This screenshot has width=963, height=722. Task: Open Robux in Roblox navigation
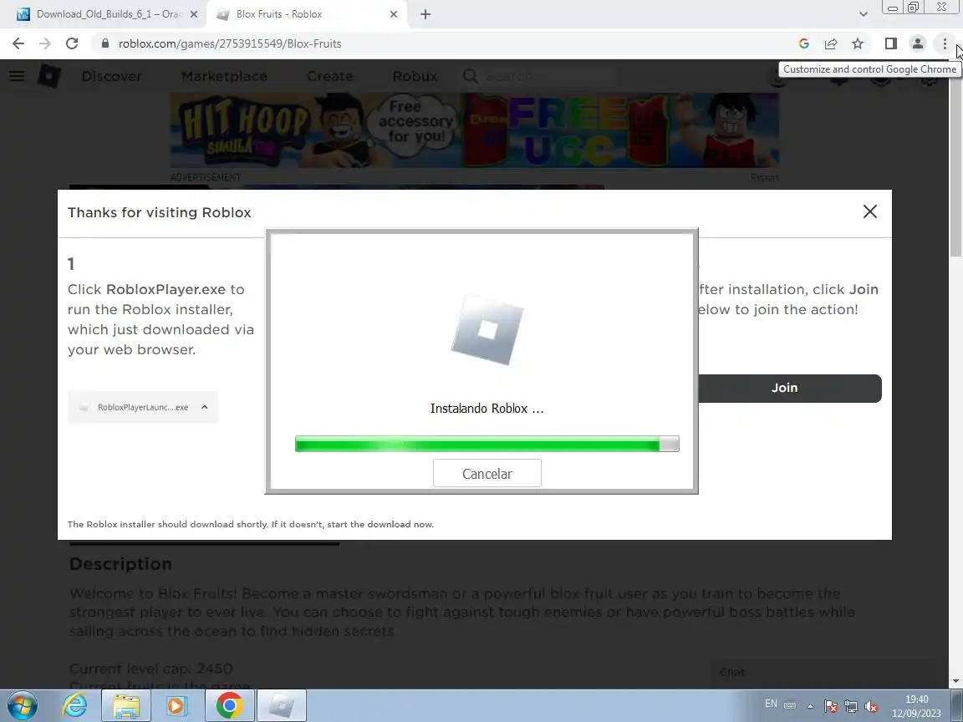tap(415, 76)
